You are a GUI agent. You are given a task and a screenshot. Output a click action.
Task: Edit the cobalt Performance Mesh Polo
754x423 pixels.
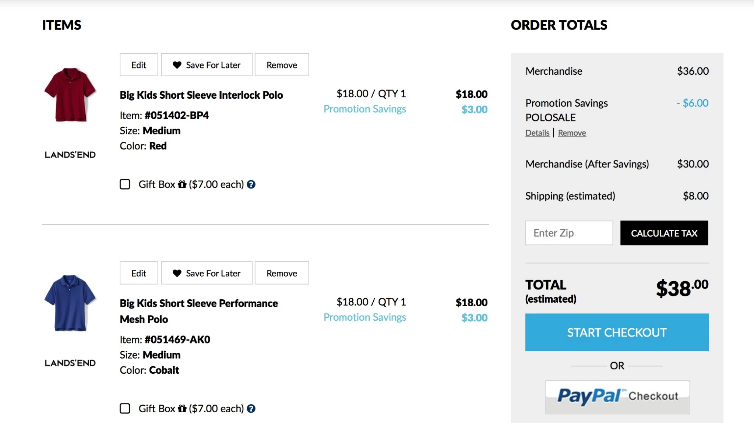click(x=139, y=273)
